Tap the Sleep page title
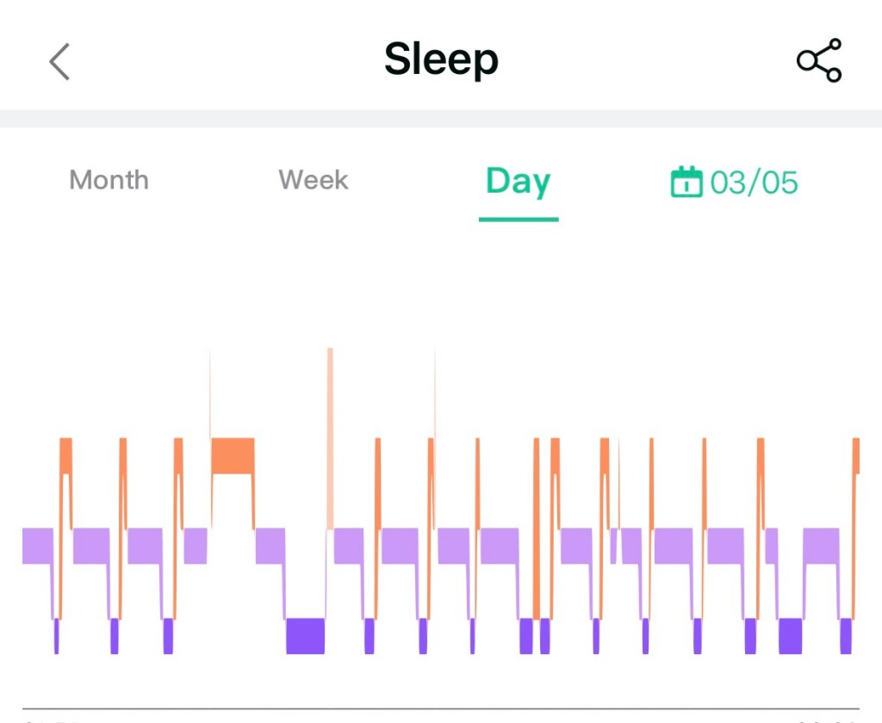Viewport: 882px width, 723px height. 441,60
